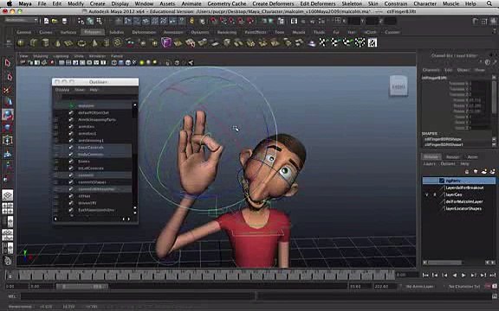Click the time range slider bar

click(82, 286)
